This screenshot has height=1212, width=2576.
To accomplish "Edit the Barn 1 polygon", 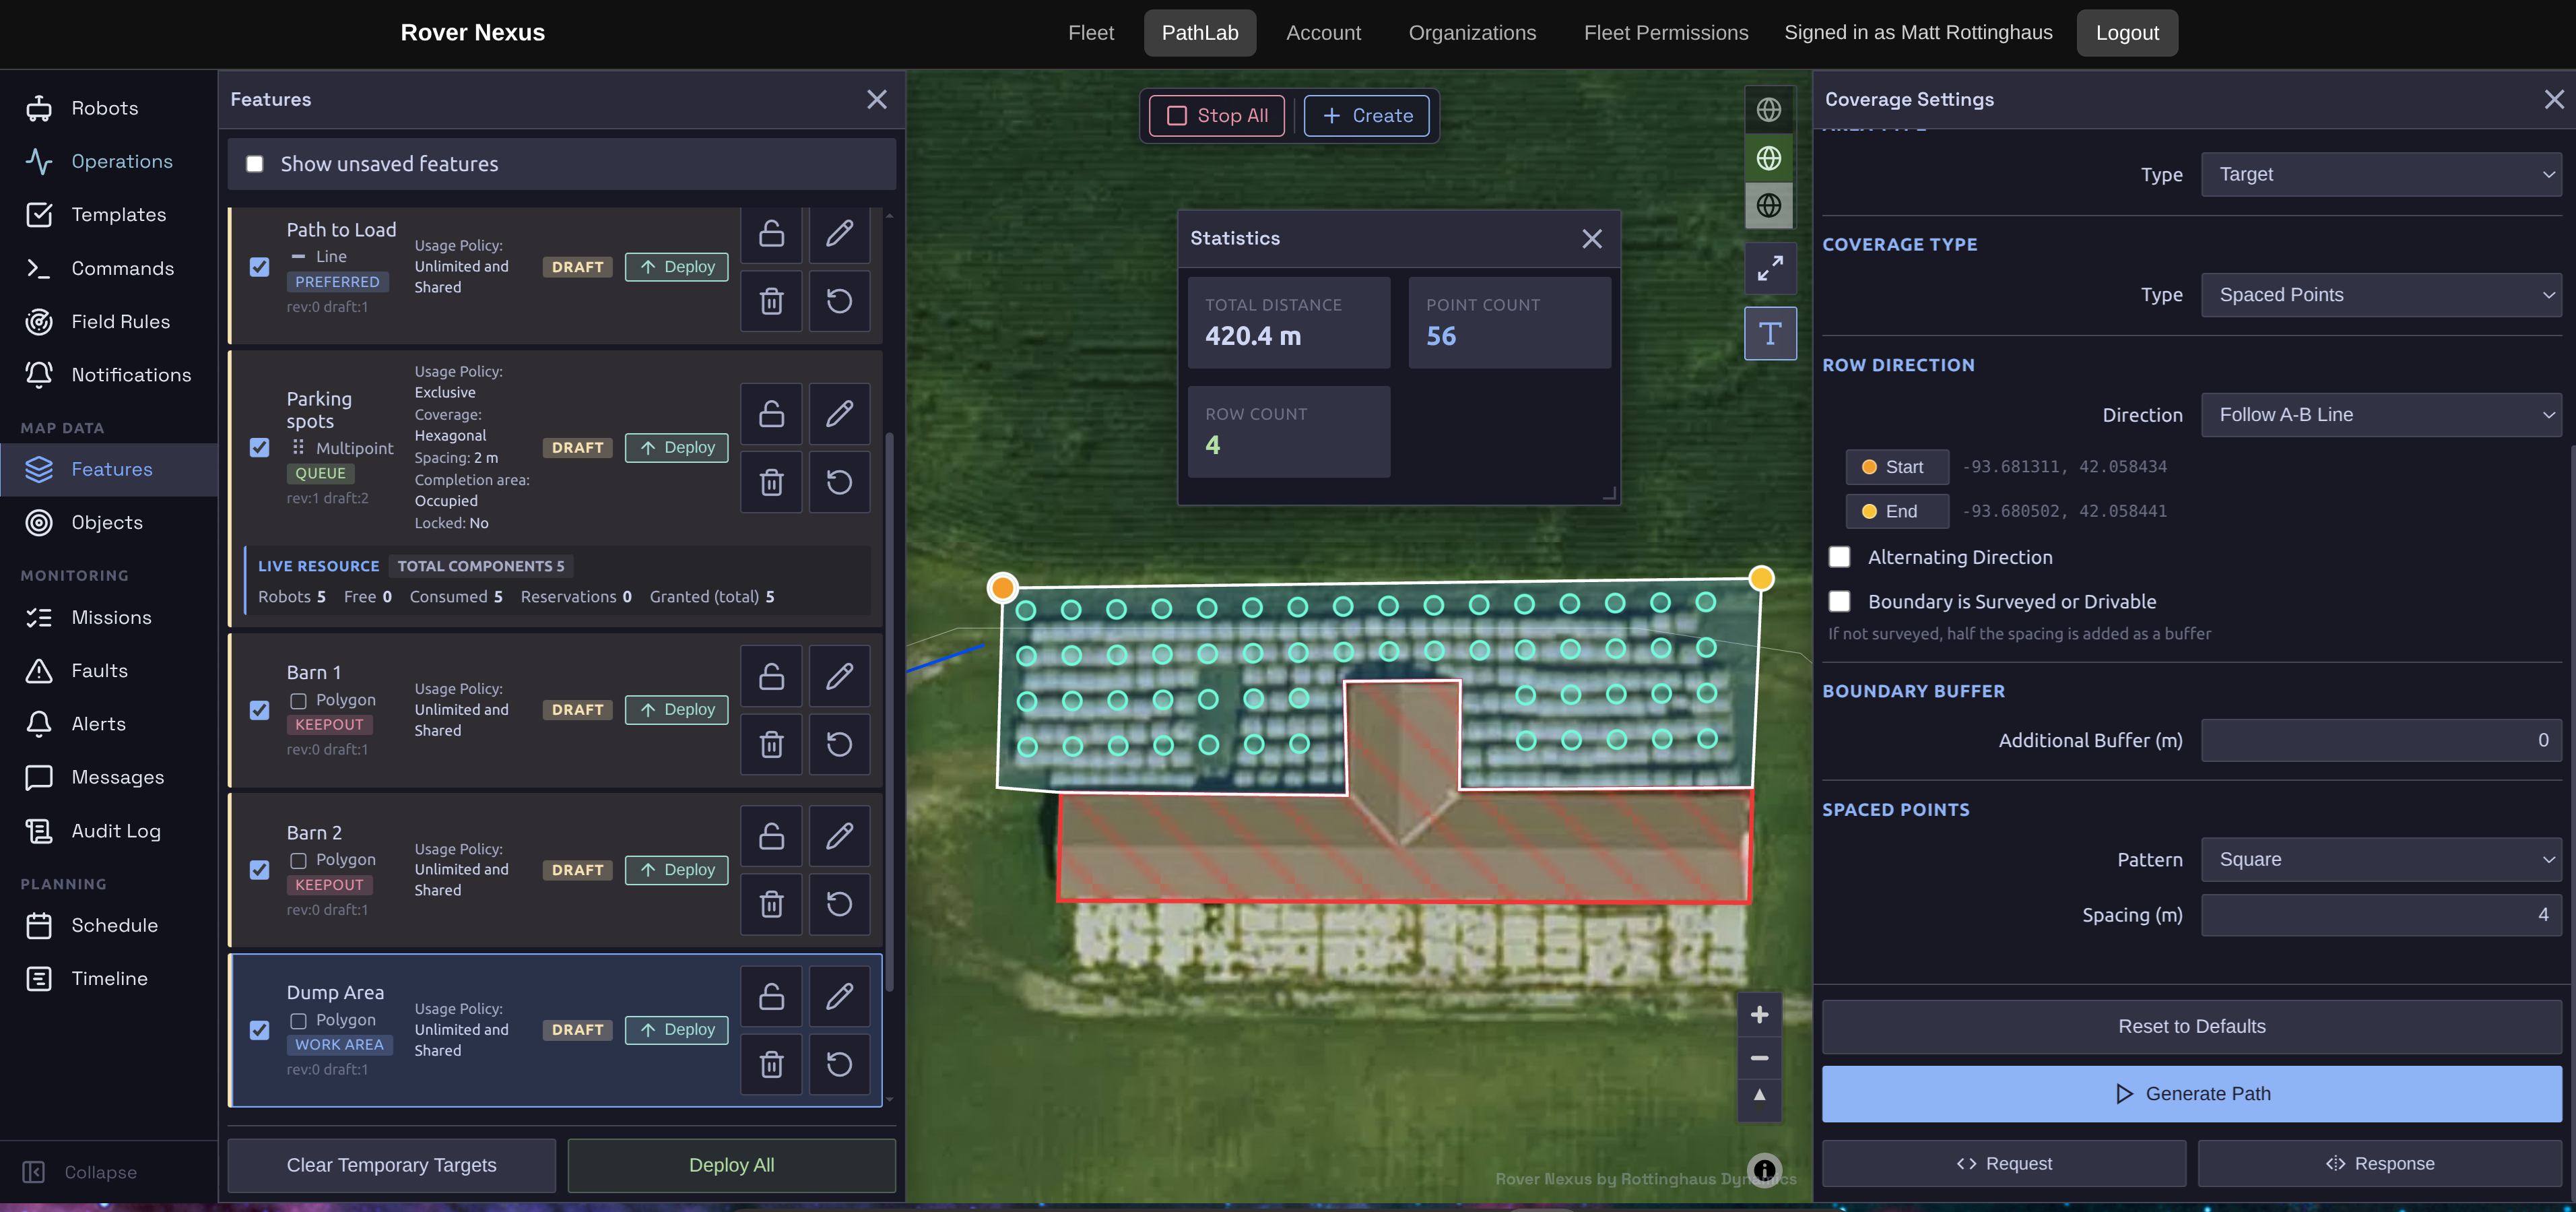I will pyautogui.click(x=839, y=676).
